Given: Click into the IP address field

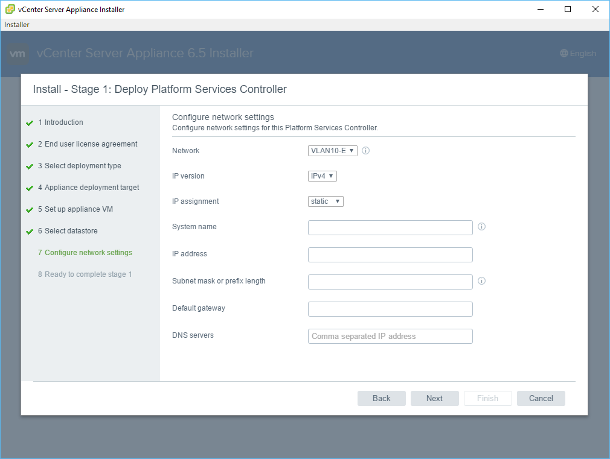Looking at the screenshot, I should (x=390, y=255).
